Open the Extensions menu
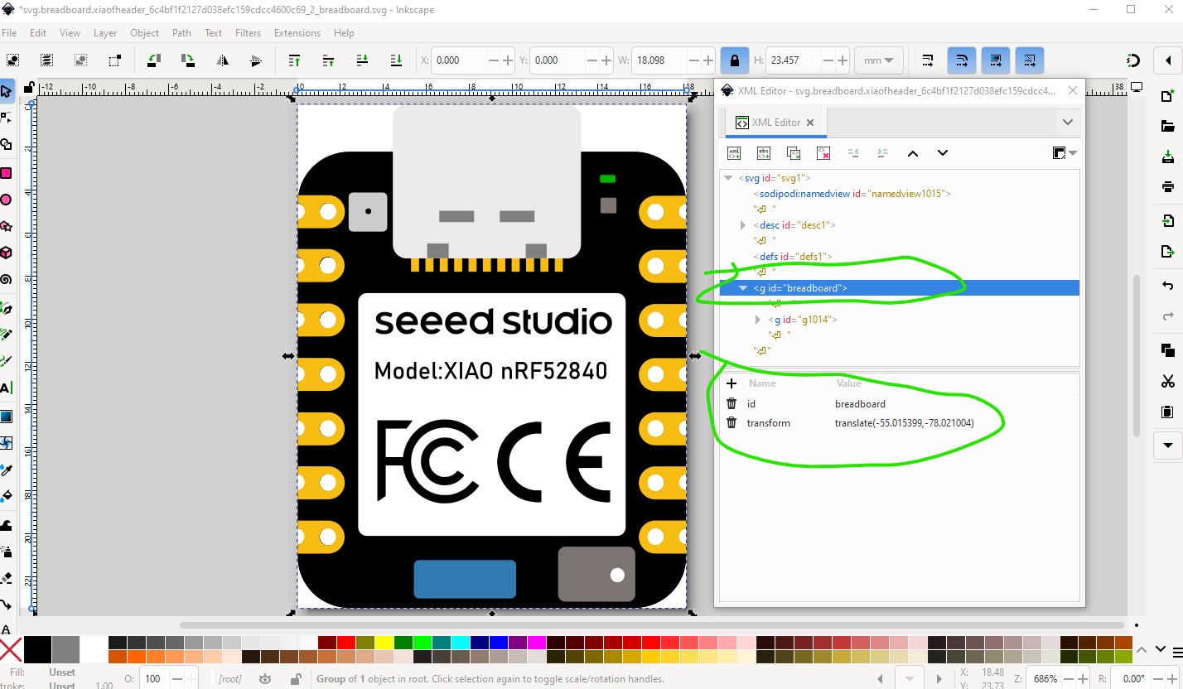 [x=297, y=33]
